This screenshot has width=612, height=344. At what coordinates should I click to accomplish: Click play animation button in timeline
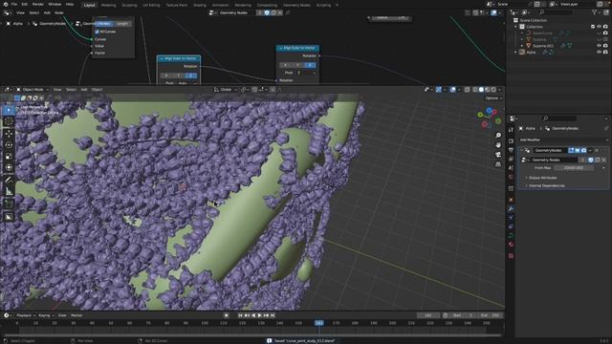[x=259, y=315]
